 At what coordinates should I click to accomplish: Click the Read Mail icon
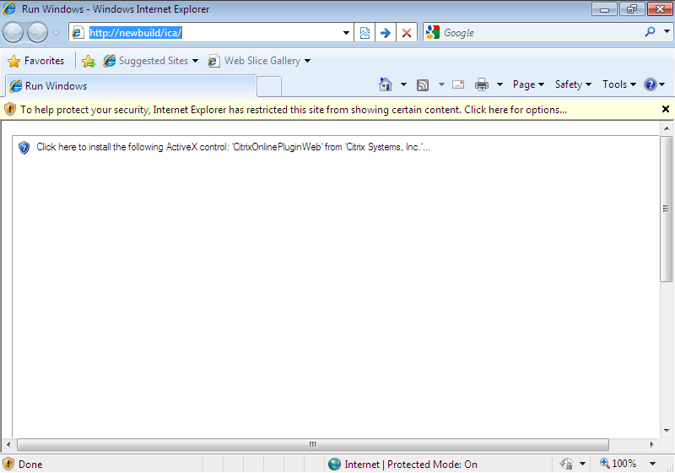tap(458, 84)
